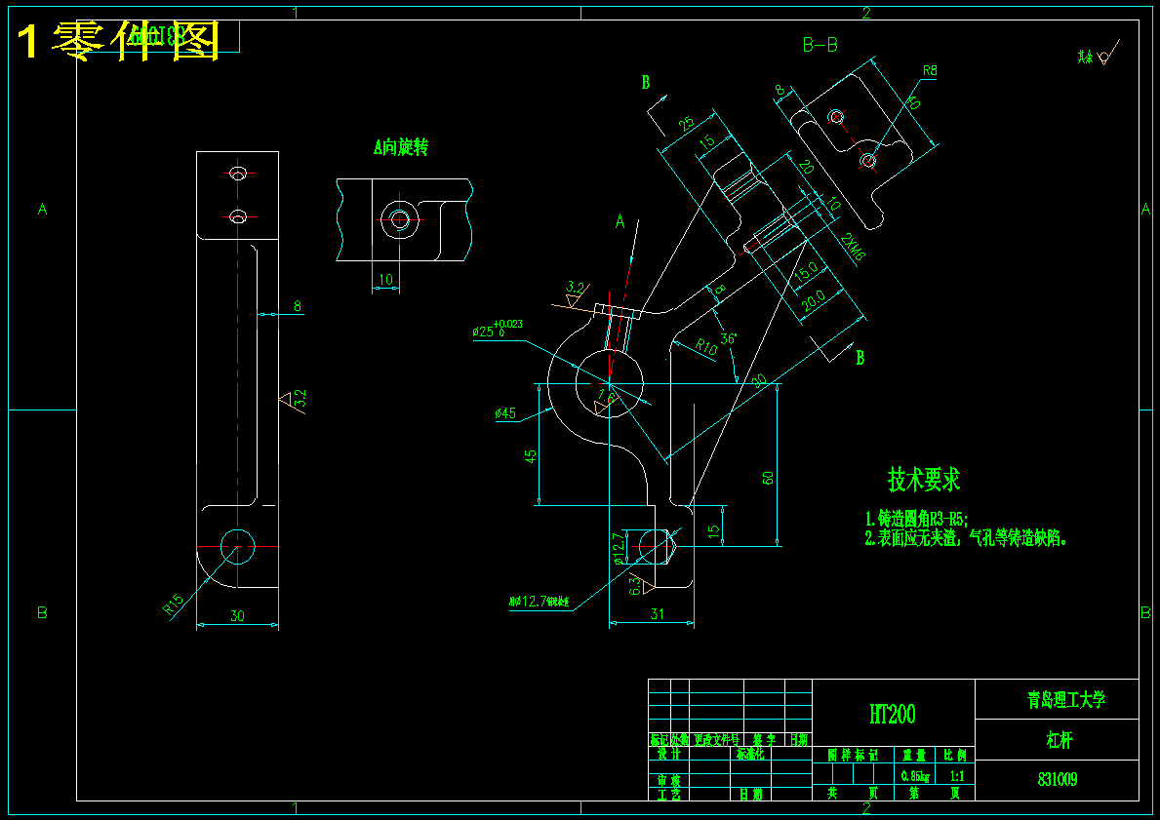Select the "更改文件号" header cell

pos(716,740)
